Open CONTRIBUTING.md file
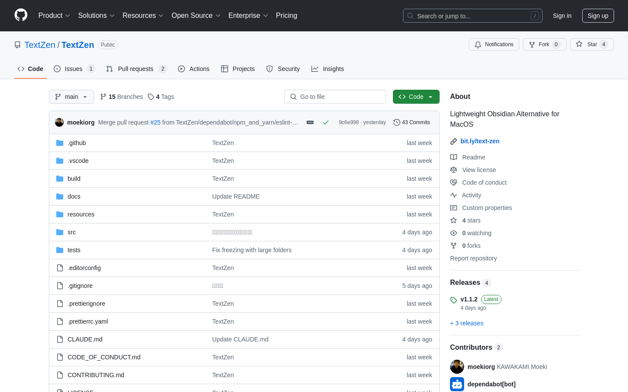628x392 pixels. coord(96,375)
